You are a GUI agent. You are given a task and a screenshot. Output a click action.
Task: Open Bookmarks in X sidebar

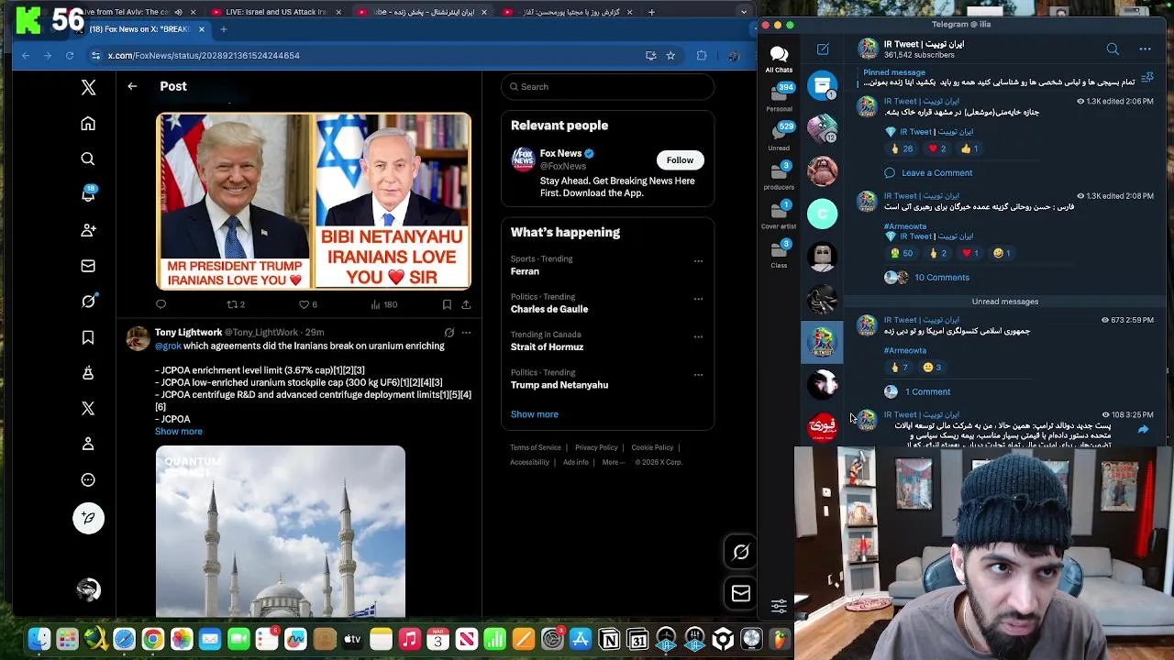click(x=88, y=337)
